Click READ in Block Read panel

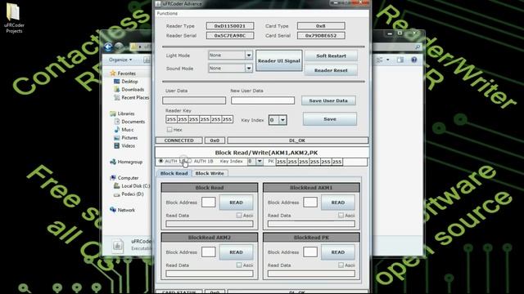tap(237, 203)
